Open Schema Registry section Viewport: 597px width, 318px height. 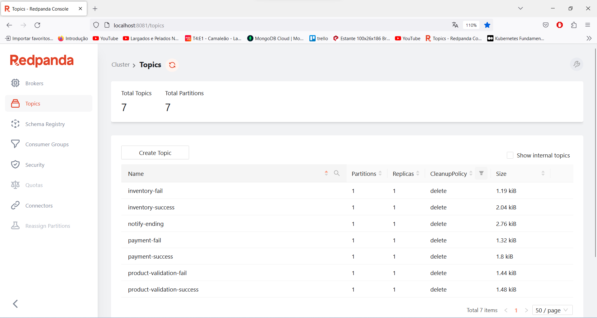click(x=45, y=124)
